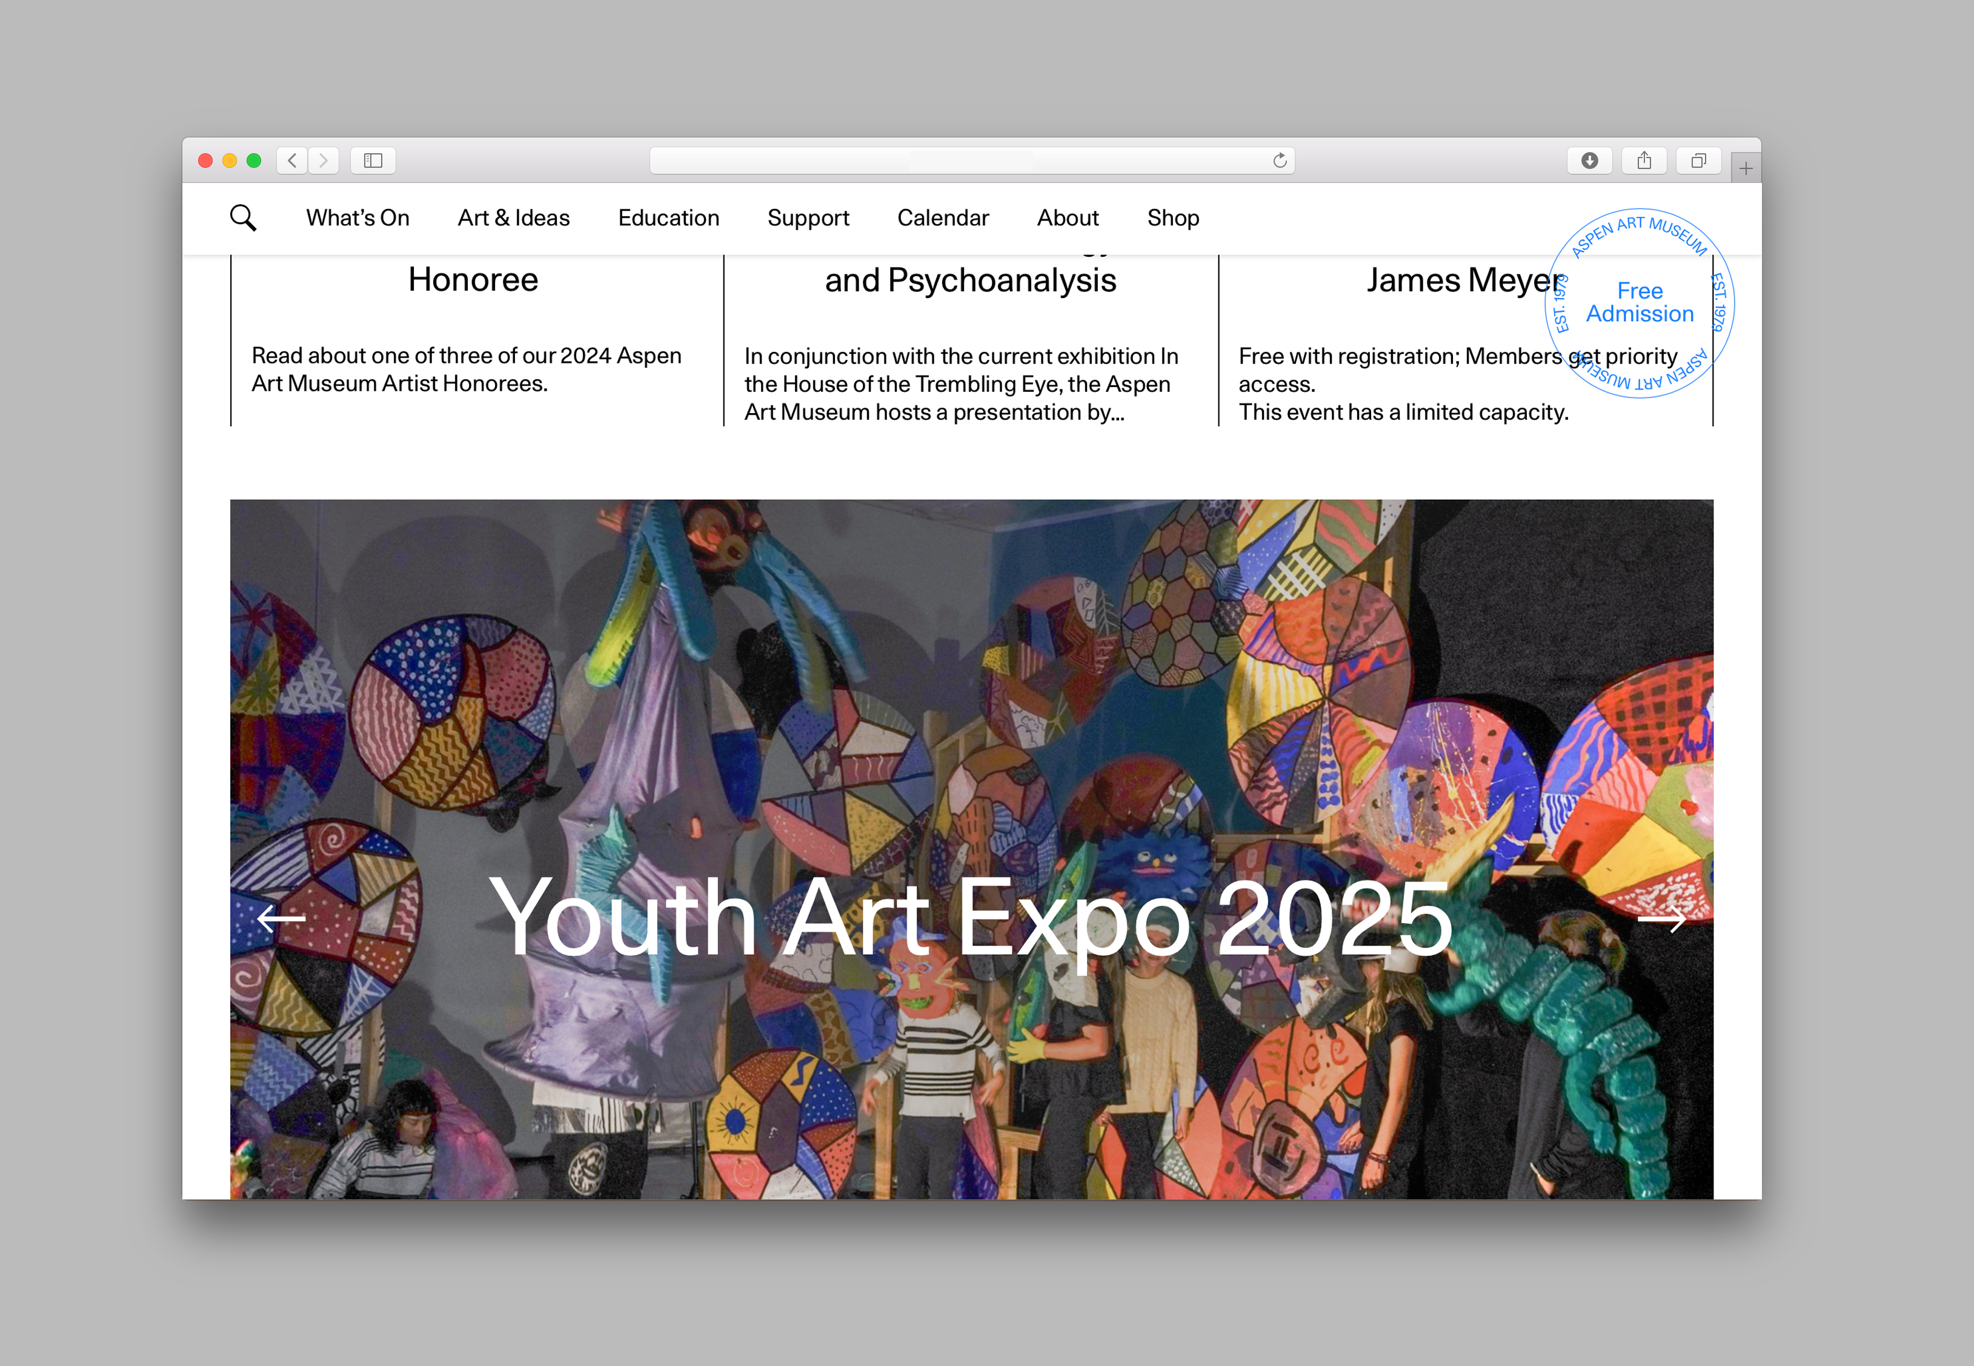Viewport: 1974px width, 1366px height.
Task: Click the Free Admission circular badge
Action: [1640, 303]
